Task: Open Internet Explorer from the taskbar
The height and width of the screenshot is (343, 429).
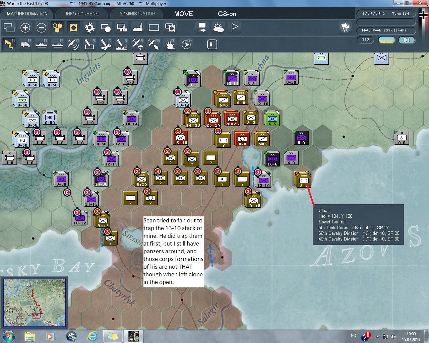Action: click(x=92, y=336)
